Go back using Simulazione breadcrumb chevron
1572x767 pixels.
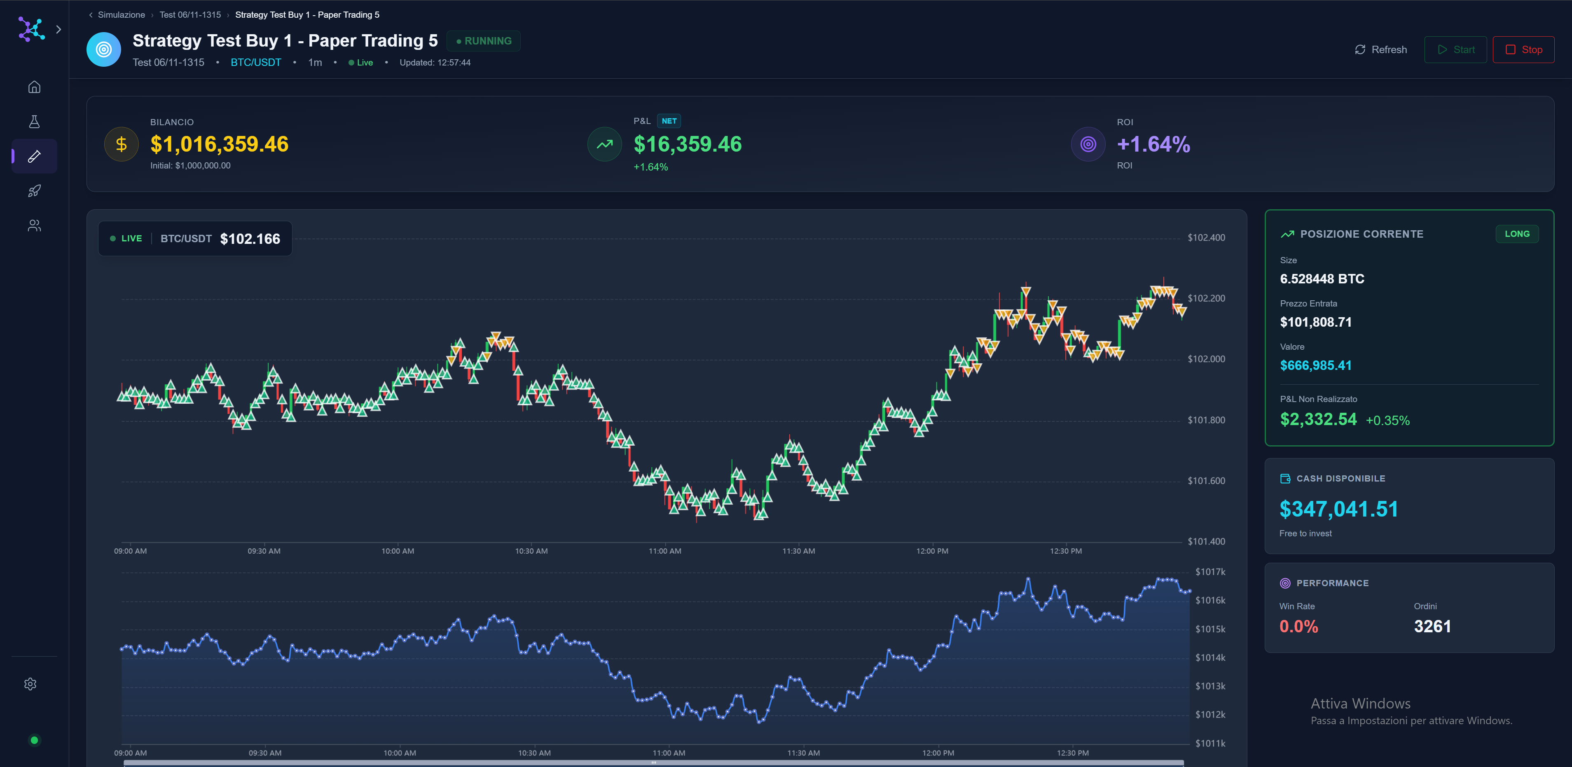click(x=91, y=15)
